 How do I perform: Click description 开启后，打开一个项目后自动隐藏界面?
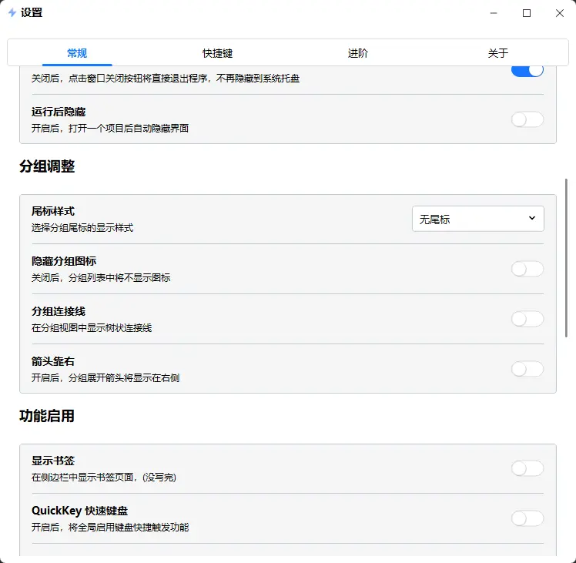(110, 129)
